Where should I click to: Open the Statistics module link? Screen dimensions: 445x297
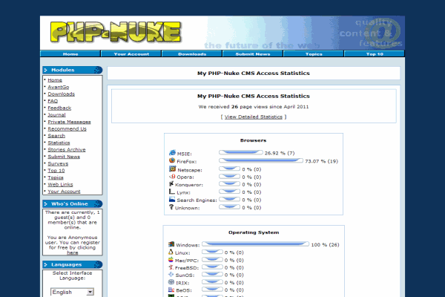[x=59, y=143]
